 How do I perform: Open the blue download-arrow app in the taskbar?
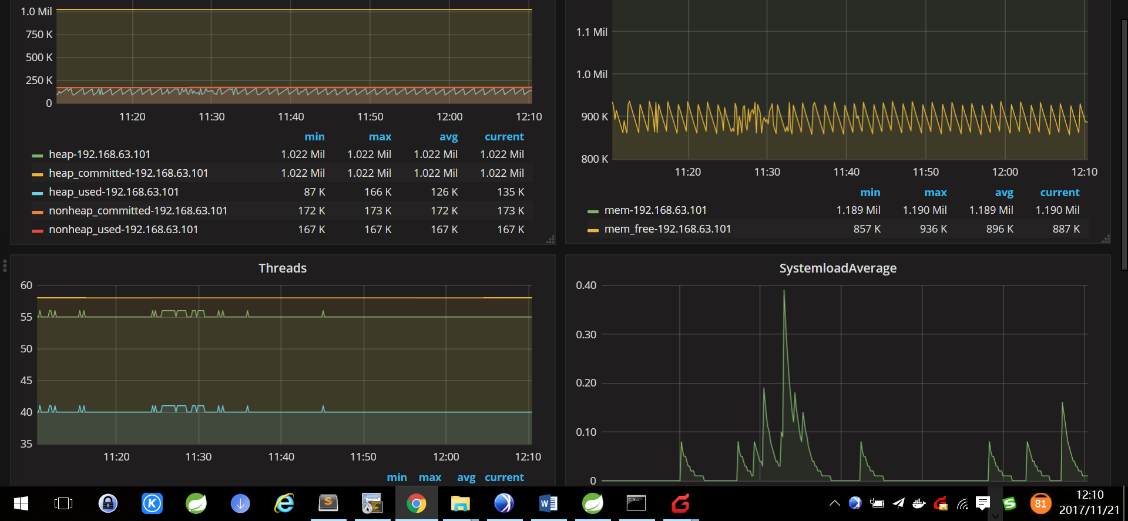click(x=240, y=503)
